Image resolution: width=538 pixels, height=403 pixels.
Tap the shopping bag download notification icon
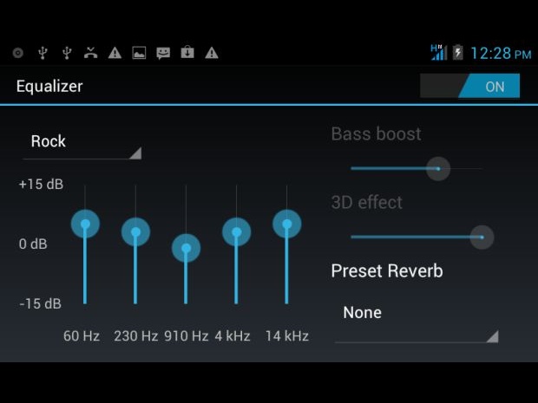pos(187,53)
